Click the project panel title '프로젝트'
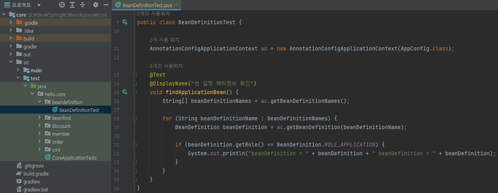Image resolution: width=498 pixels, height=193 pixels. [21, 5]
